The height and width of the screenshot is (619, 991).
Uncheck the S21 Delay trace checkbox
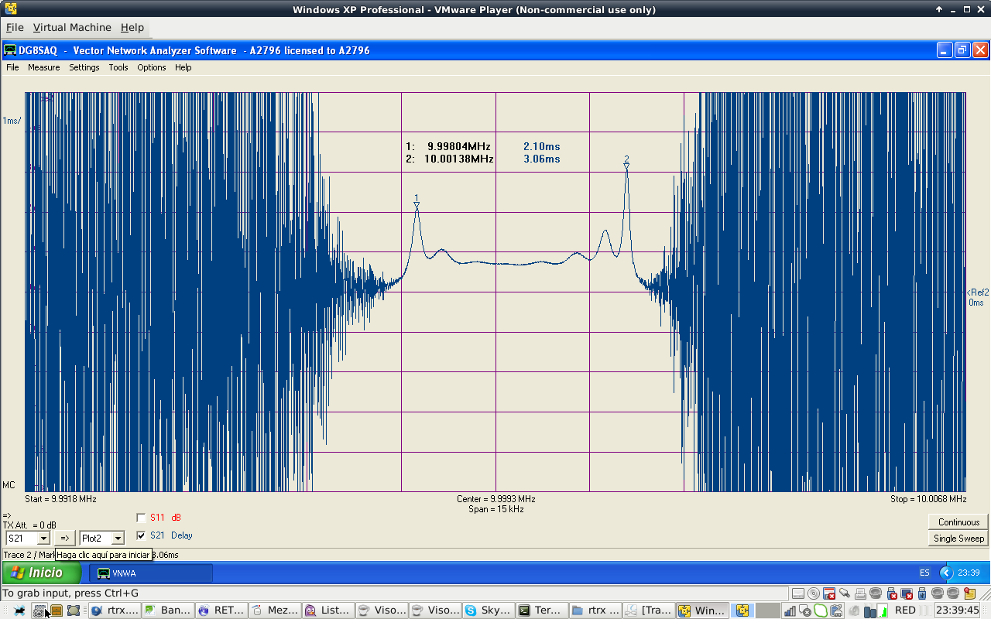click(141, 535)
